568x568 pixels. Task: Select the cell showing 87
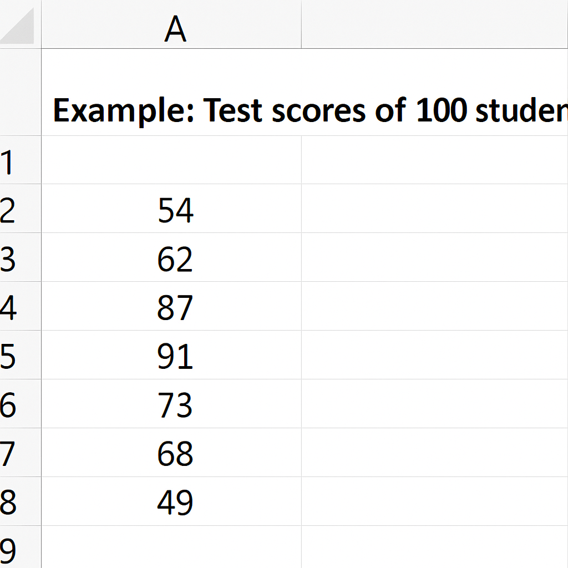pos(174,307)
